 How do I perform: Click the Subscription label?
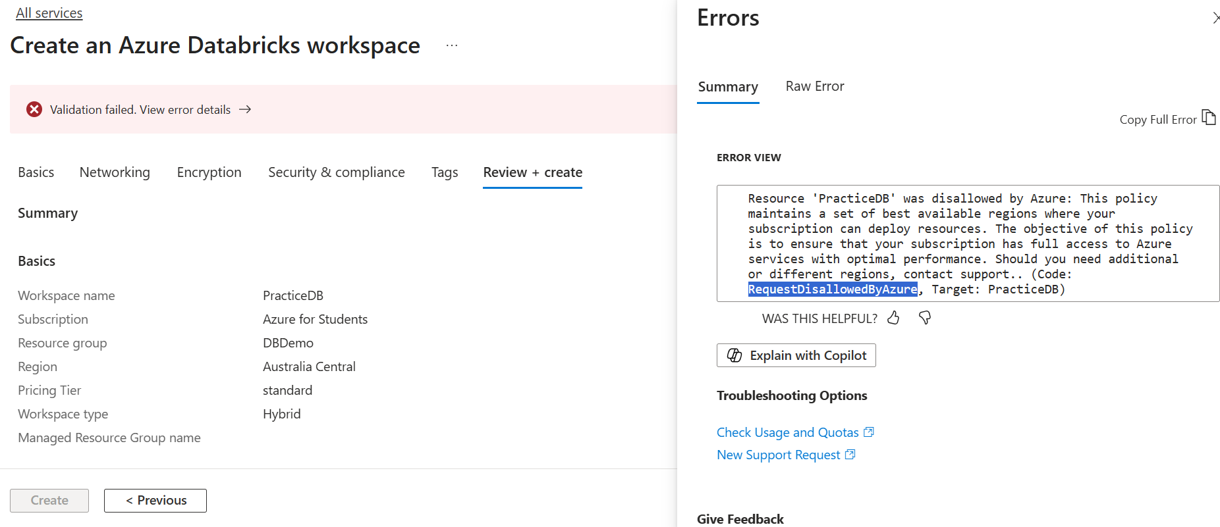(x=53, y=319)
